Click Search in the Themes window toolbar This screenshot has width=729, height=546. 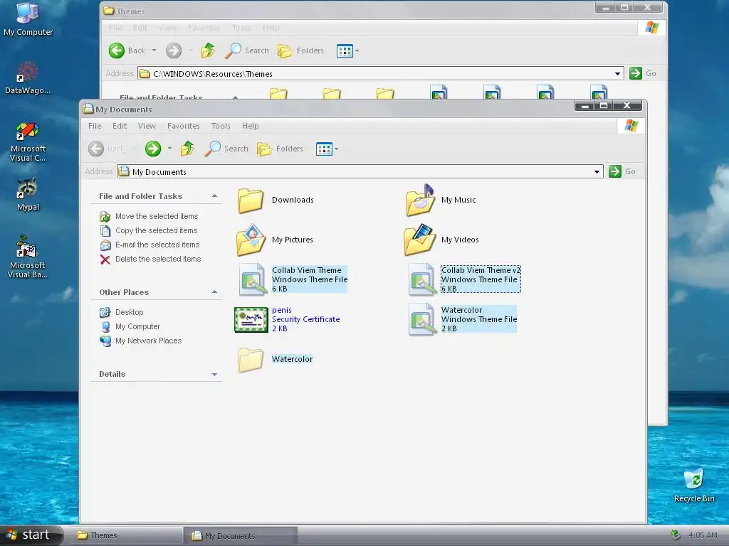pos(247,50)
